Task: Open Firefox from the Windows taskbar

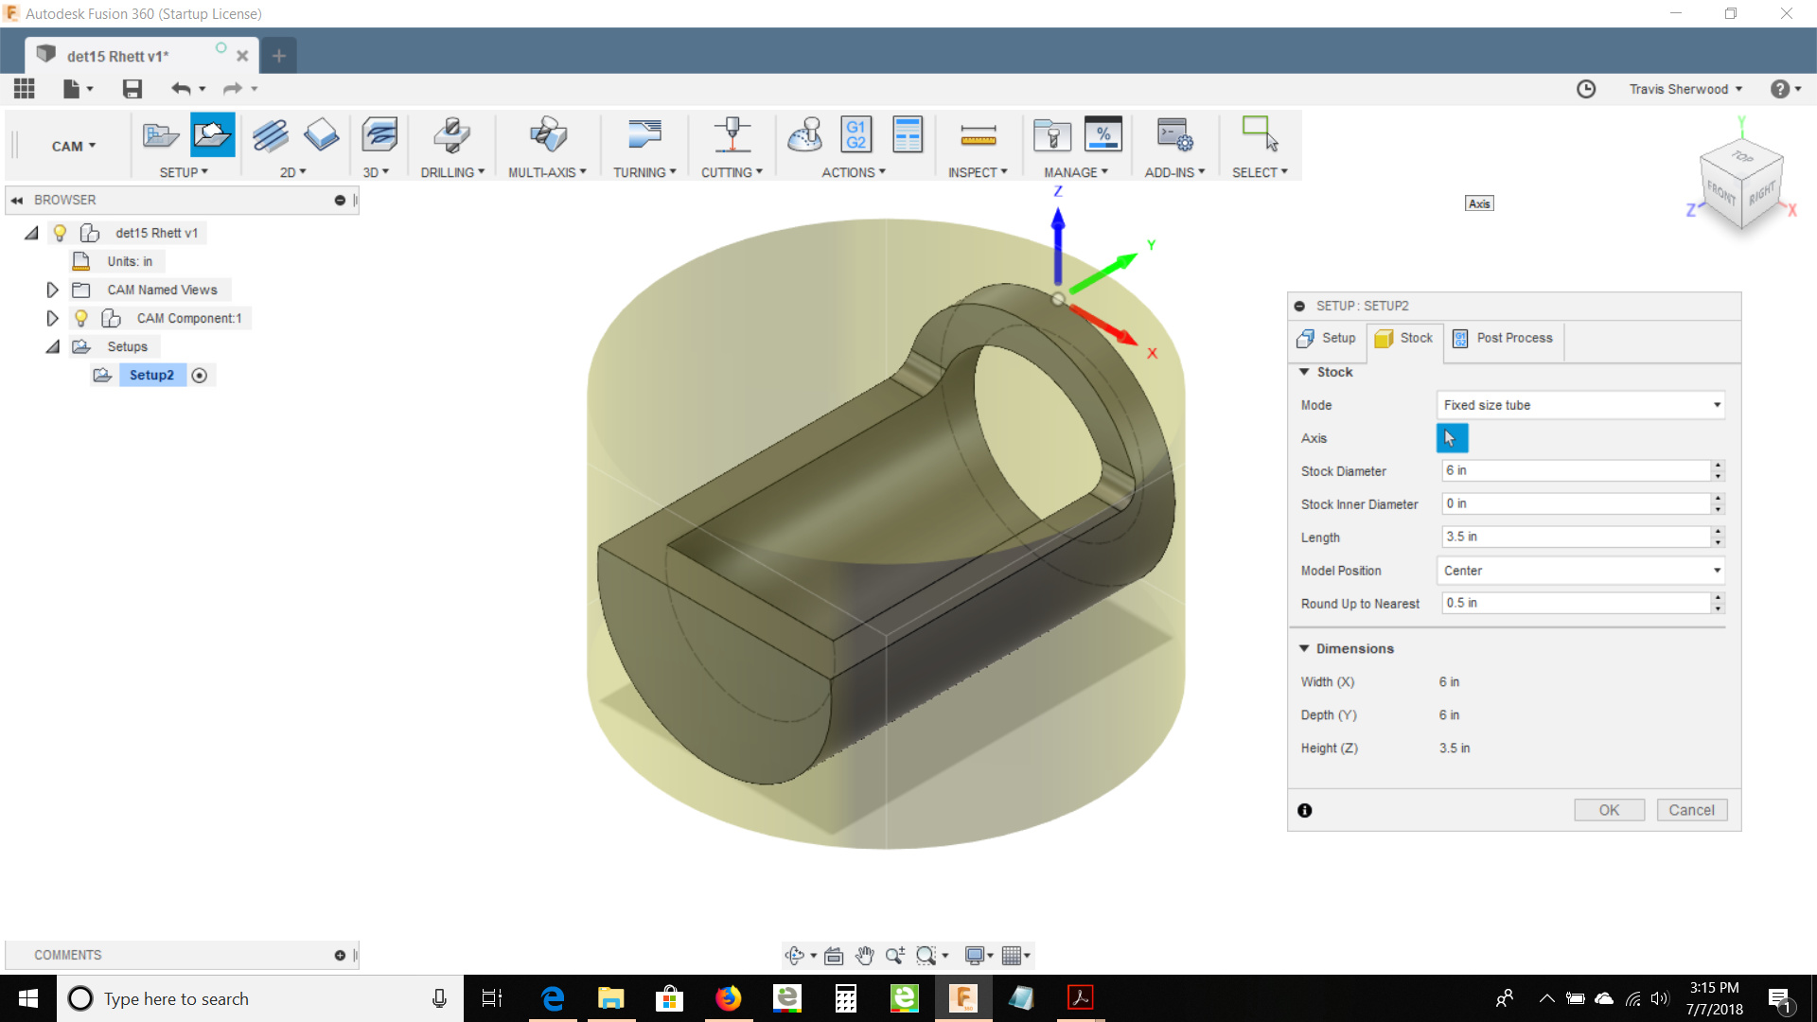Action: point(728,998)
